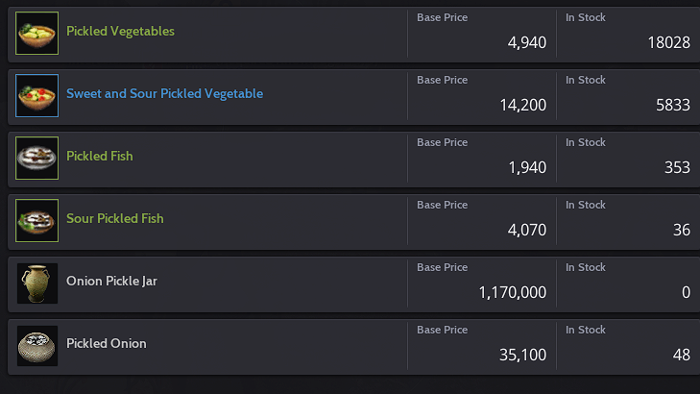Open the Onion Pickle Jar item name
This screenshot has width=700, height=394.
coord(111,282)
